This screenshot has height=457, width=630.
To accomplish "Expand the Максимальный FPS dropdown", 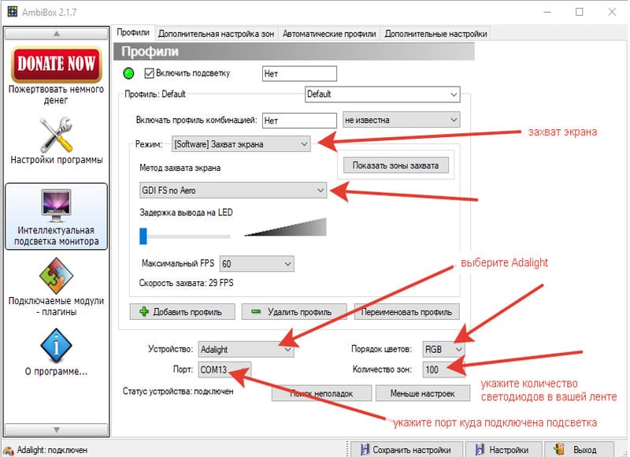I will (x=257, y=263).
